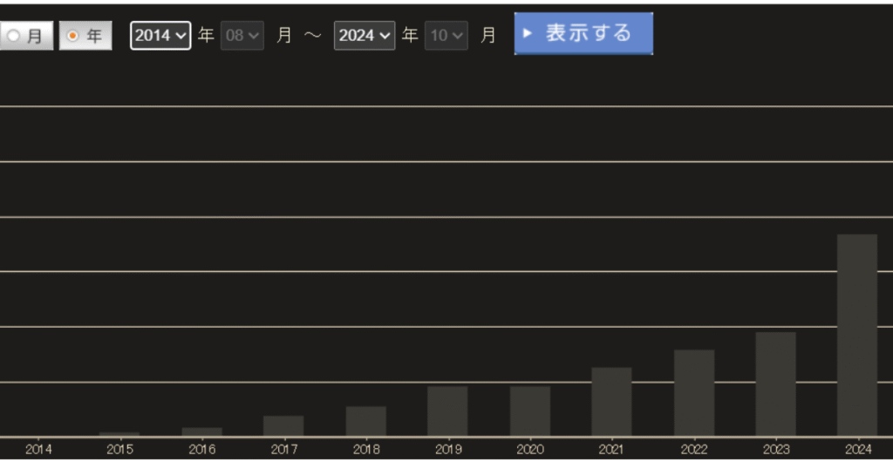Click the end month dropdown showing 10
Viewport: 893px width, 469px height.
[x=446, y=36]
